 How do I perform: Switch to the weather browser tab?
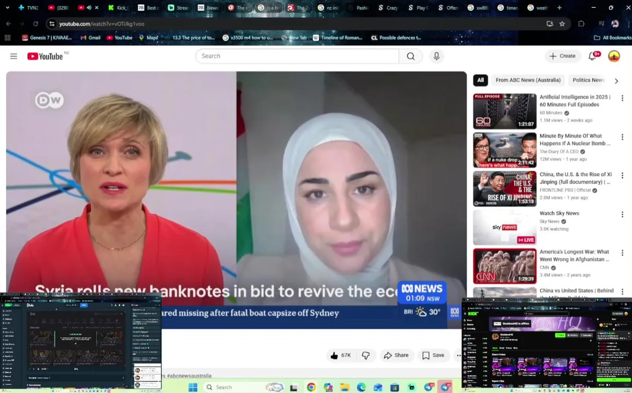pos(538,8)
